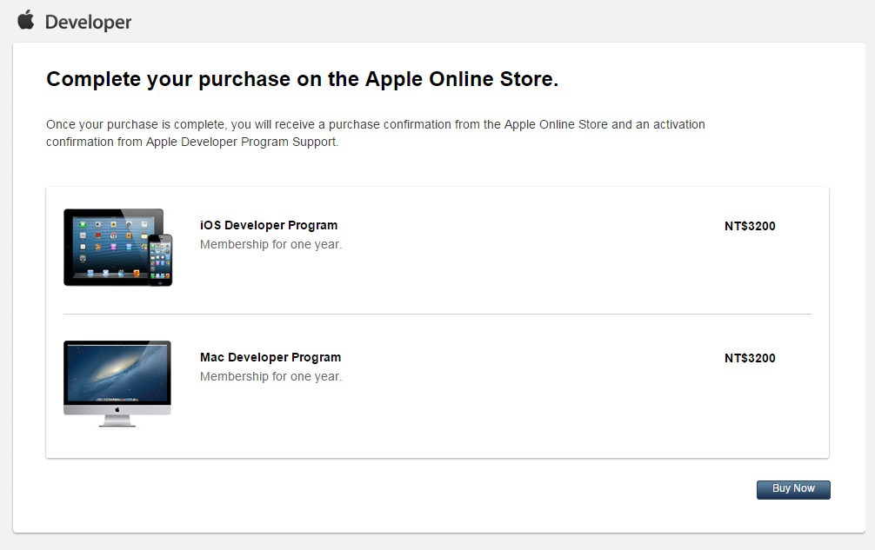Open the Developer header link

point(88,23)
